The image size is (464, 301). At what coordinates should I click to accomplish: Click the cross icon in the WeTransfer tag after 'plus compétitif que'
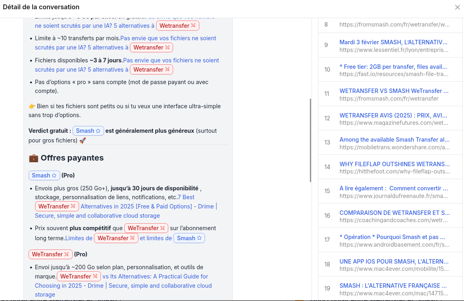pyautogui.click(x=163, y=228)
